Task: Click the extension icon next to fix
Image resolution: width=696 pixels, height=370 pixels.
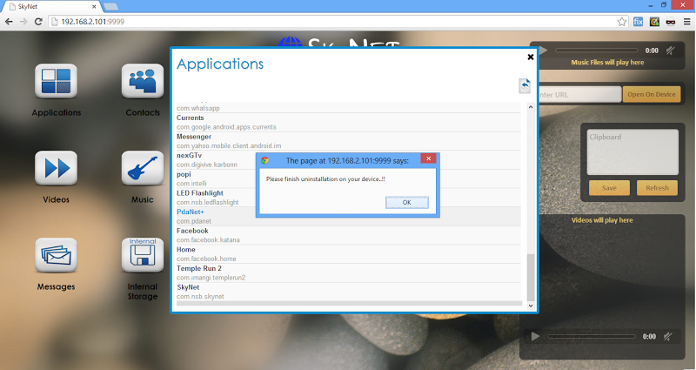Action: 654,21
